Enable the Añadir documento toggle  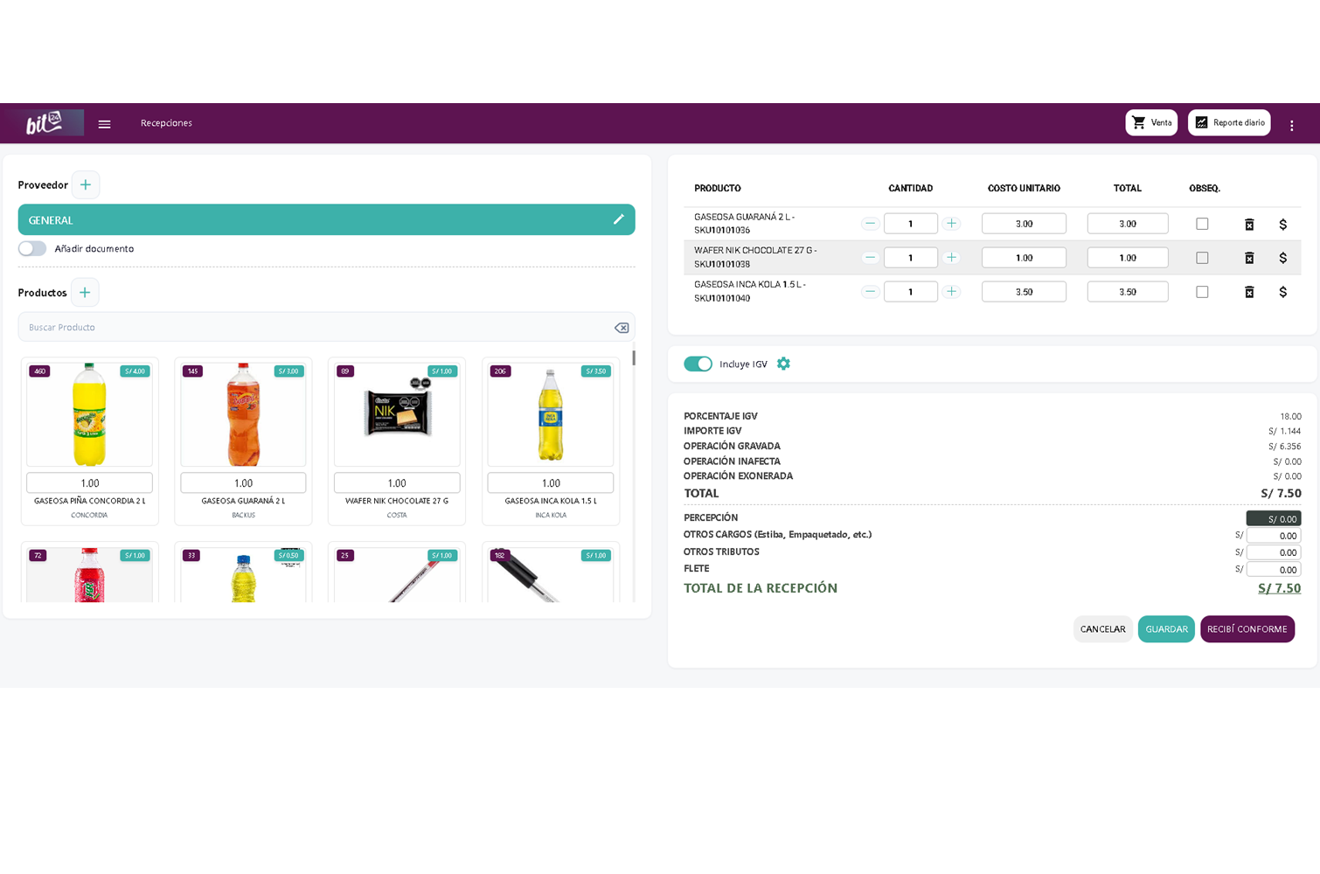pos(32,249)
